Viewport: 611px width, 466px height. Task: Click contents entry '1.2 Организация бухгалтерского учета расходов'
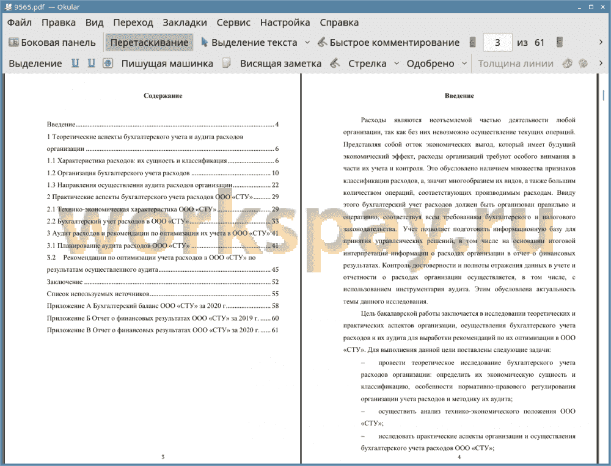tap(163, 173)
